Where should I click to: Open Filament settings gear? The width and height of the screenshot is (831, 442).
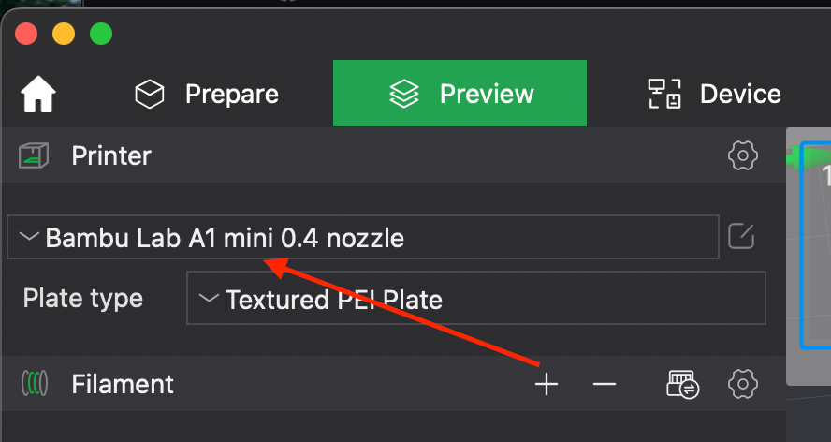(x=742, y=384)
